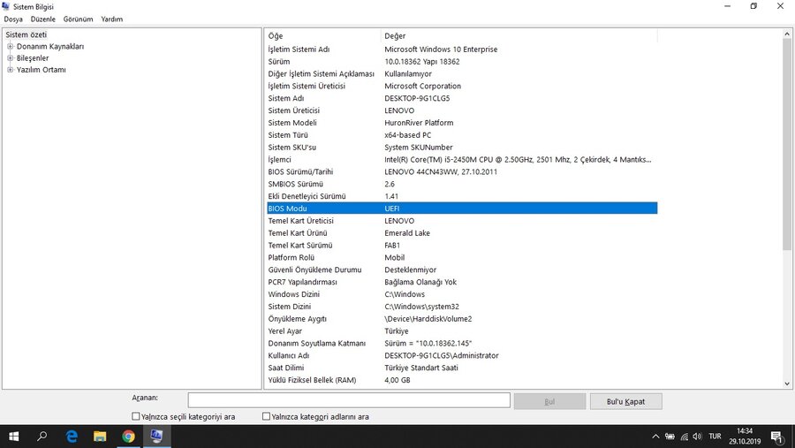Select the Güvenli Önyükleme Durumu row
Viewport: 795px width, 448px height.
(462, 270)
